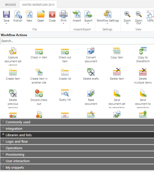Select the Check out item action
Image resolution: width=154 pixels, height=172 pixels.
[65, 56]
